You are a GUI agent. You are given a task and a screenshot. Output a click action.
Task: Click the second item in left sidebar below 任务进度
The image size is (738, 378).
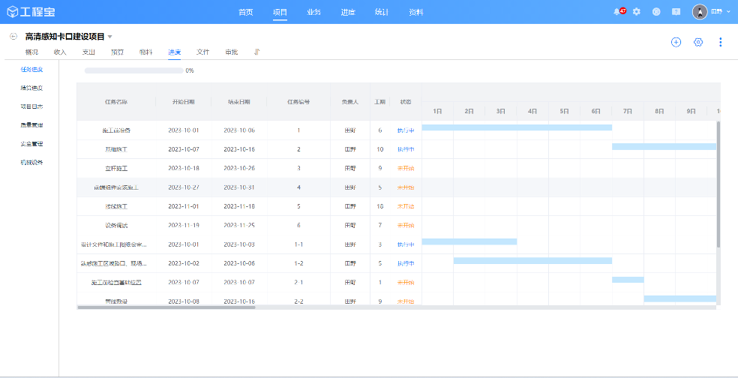coord(31,88)
